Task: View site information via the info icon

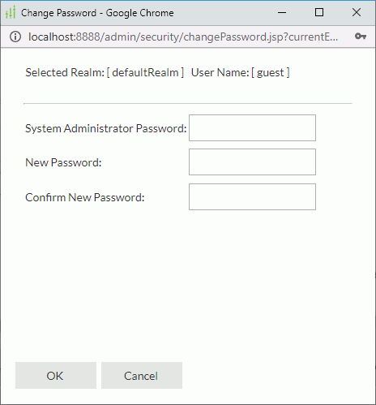Action: coord(15,37)
